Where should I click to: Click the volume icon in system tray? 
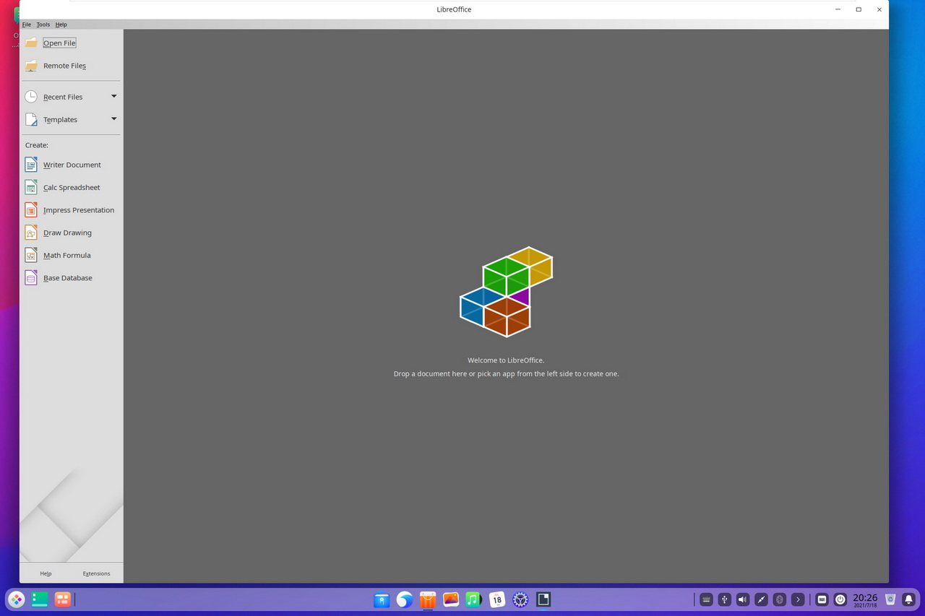pos(743,599)
